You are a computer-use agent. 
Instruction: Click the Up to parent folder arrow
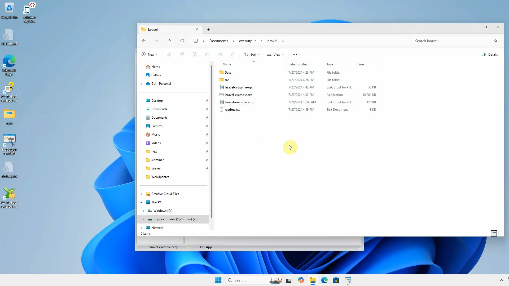[x=169, y=41]
